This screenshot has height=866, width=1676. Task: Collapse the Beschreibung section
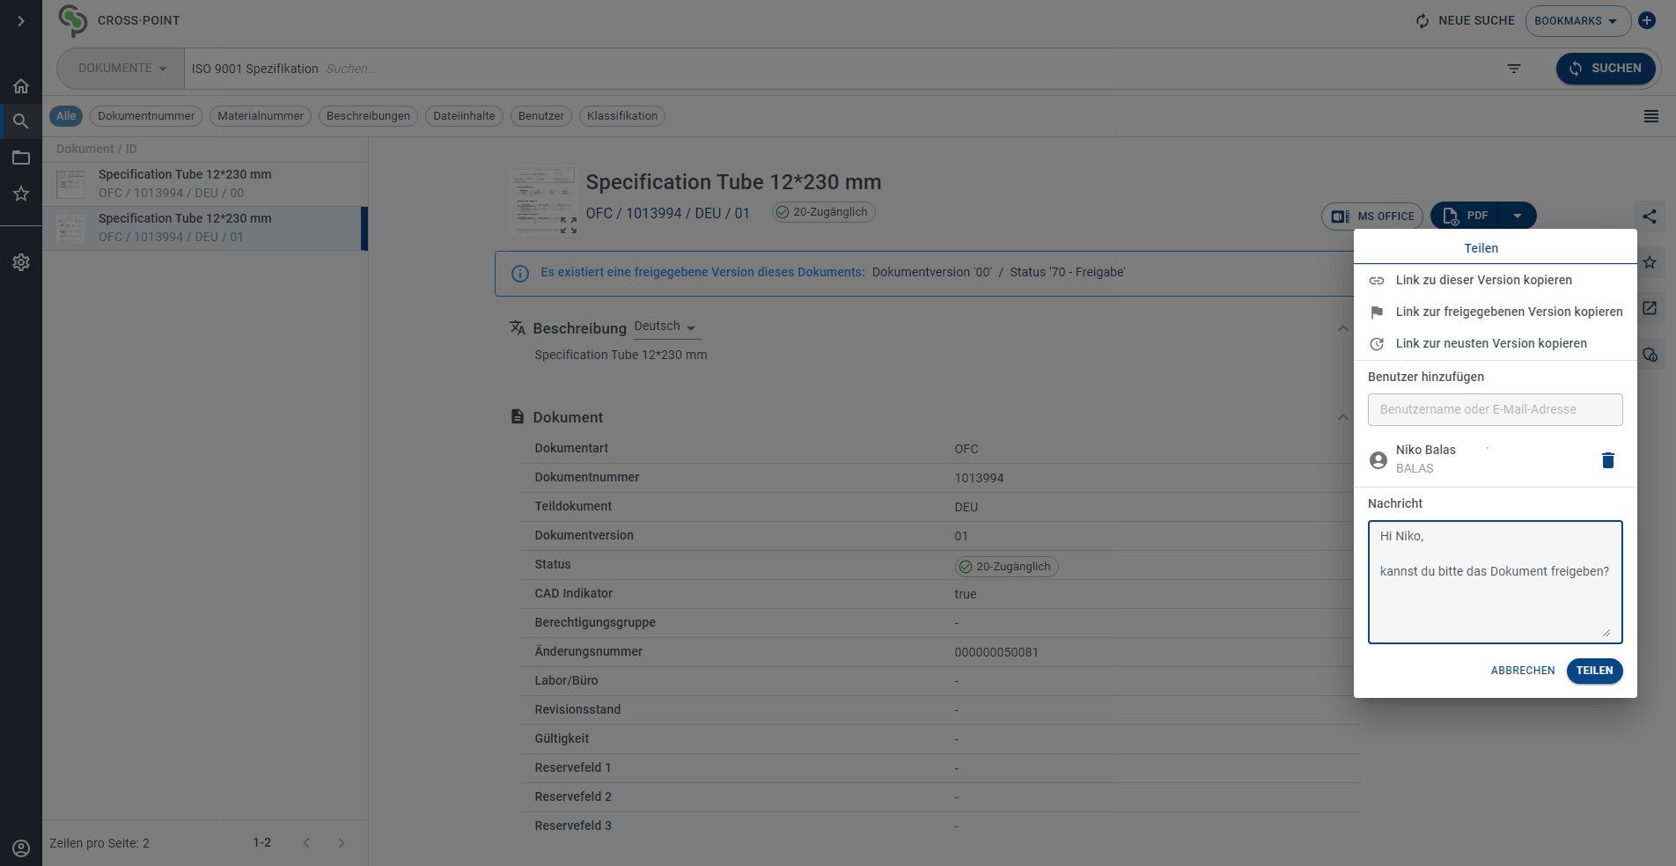pyautogui.click(x=1343, y=328)
